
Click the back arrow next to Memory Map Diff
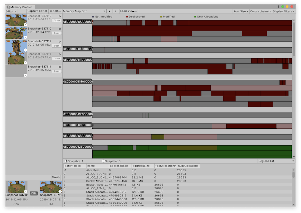[x=110, y=11]
